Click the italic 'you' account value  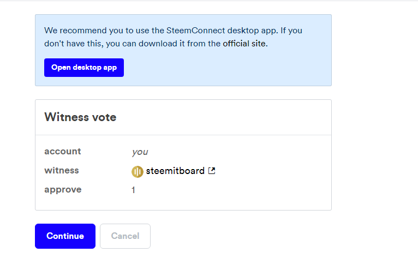(140, 152)
